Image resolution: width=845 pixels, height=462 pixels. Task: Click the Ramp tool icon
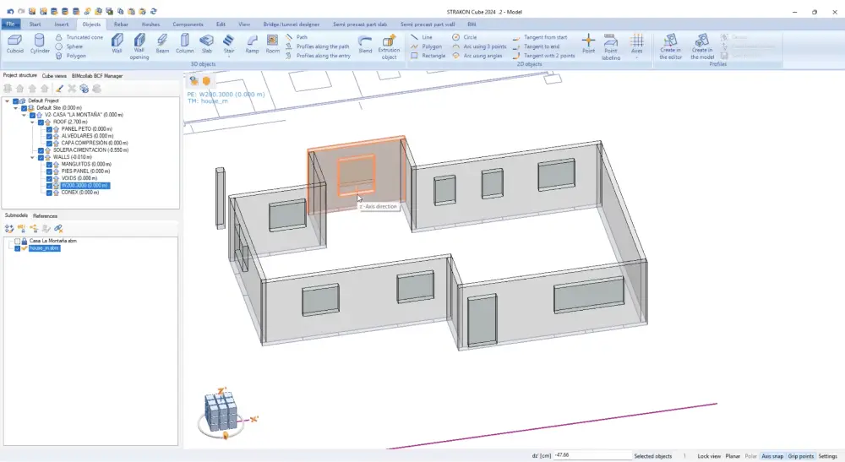point(252,44)
